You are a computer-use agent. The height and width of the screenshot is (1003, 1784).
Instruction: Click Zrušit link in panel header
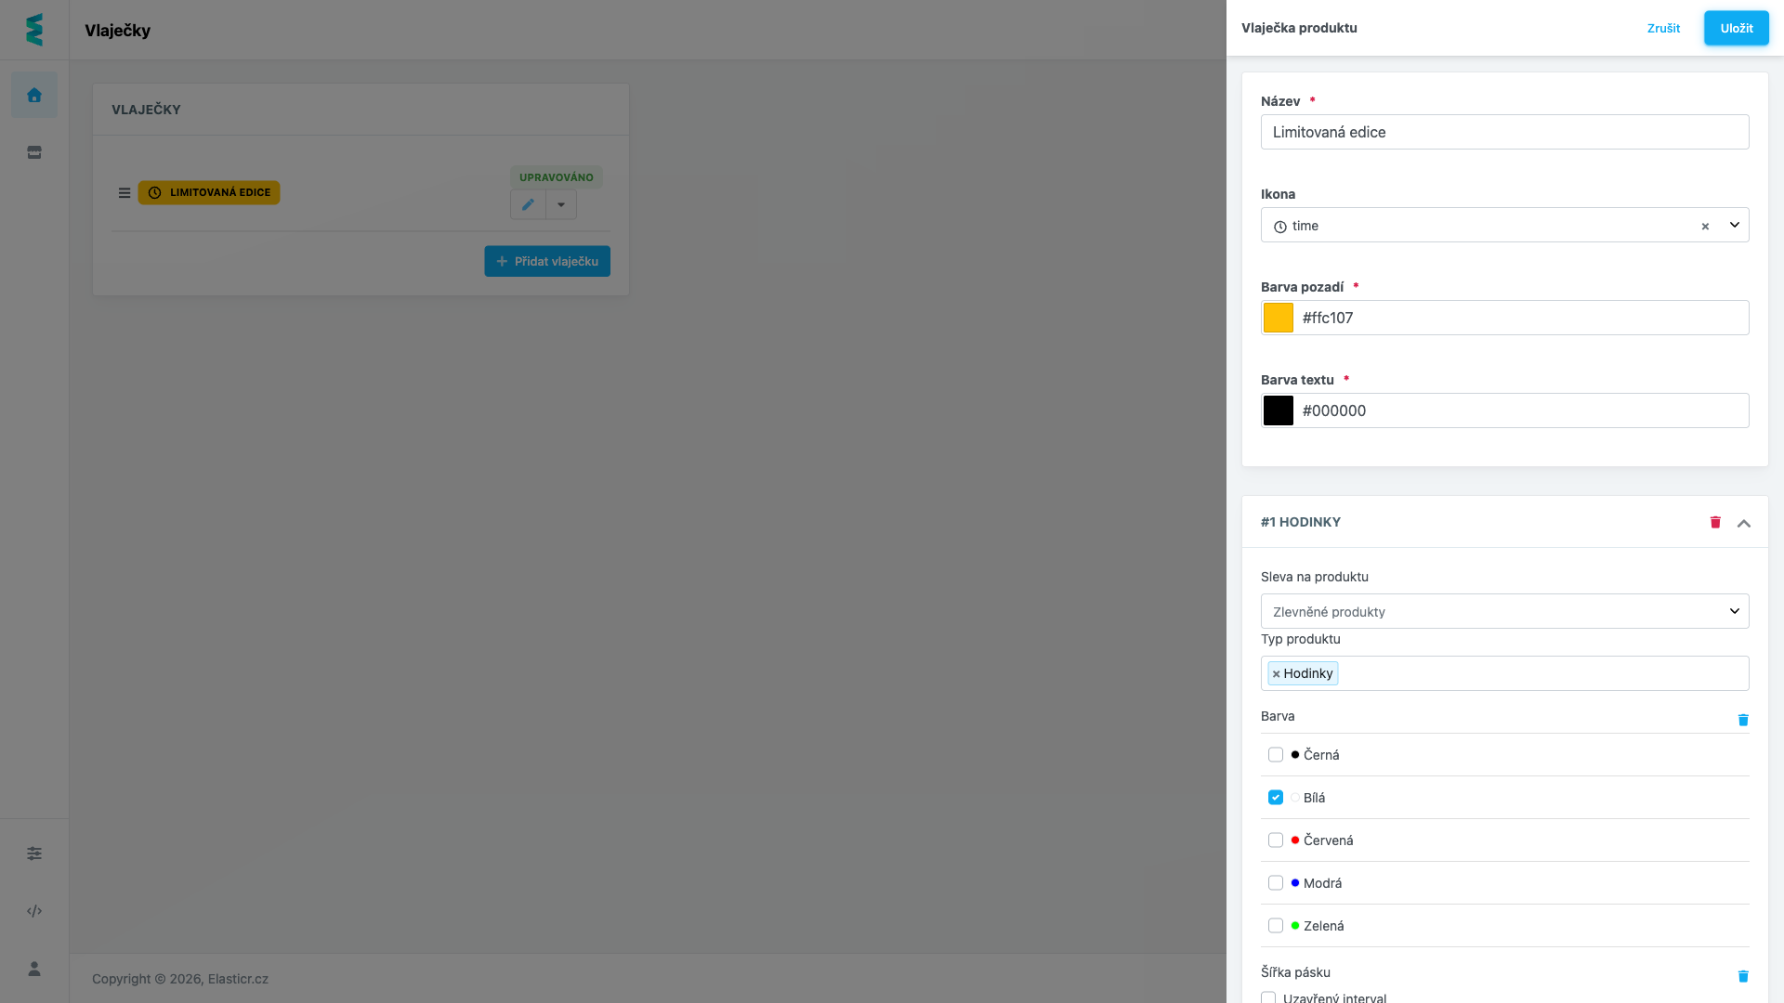point(1663,28)
